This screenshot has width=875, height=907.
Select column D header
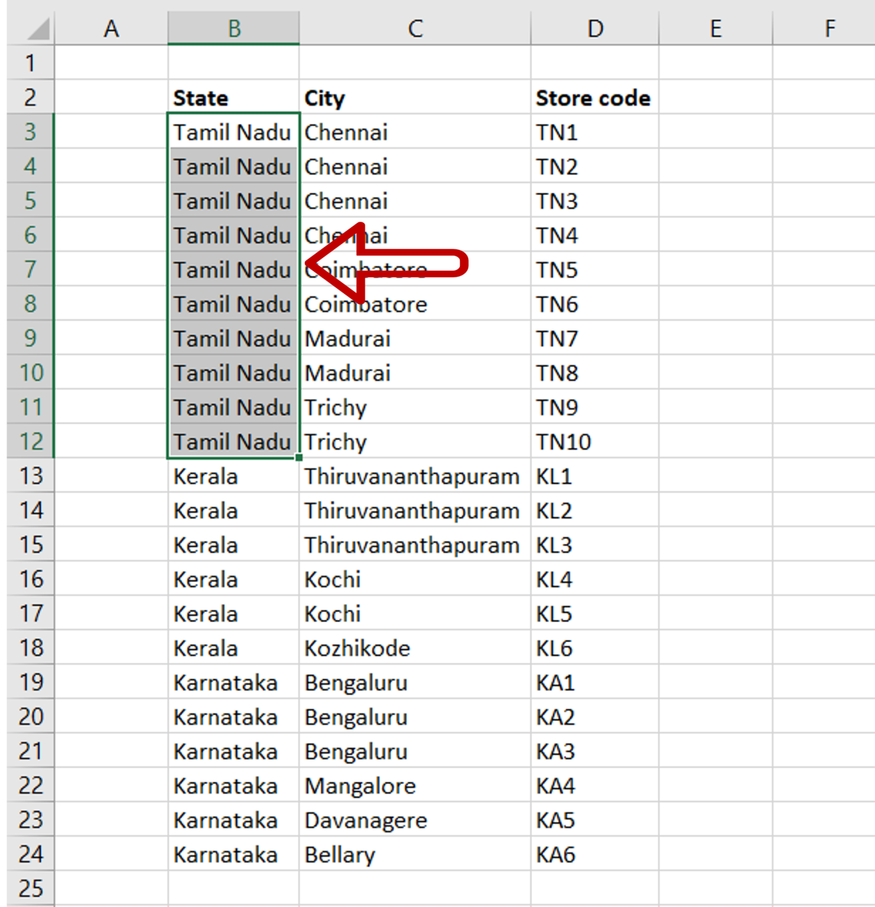click(595, 28)
